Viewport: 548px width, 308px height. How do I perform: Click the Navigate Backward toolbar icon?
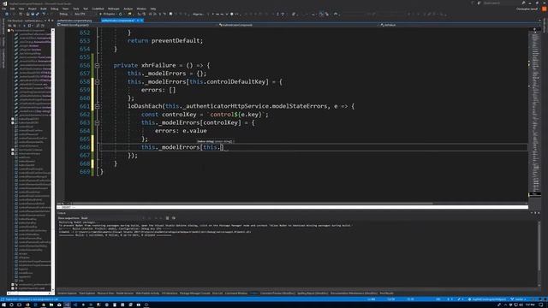point(7,14)
